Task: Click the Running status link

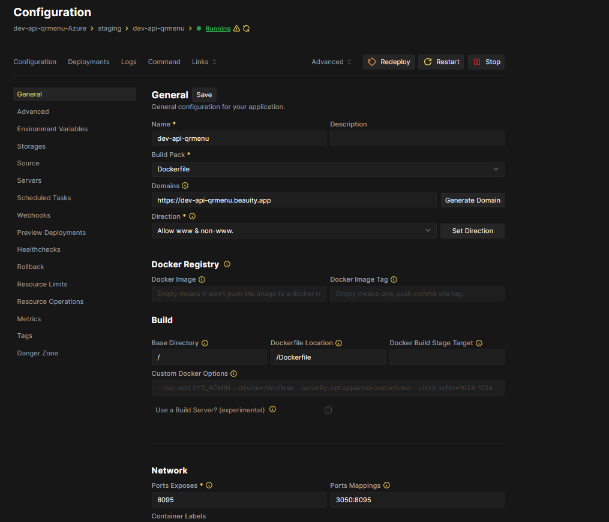Action: (218, 28)
